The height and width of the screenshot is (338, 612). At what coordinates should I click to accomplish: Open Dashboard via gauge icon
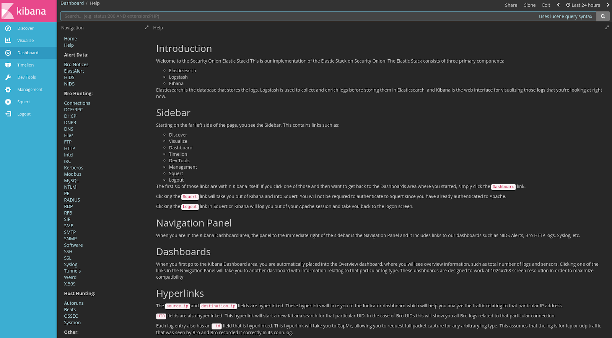click(x=8, y=53)
